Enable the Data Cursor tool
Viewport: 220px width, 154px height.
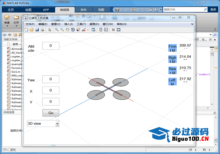coord(78,30)
